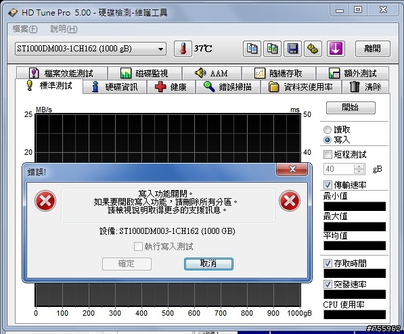This screenshot has width=404, height=334.
Task: Decrease the short stroke gB value with down arrow
Action: pyautogui.click(x=359, y=172)
